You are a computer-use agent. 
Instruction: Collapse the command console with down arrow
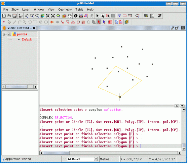pos(182,106)
